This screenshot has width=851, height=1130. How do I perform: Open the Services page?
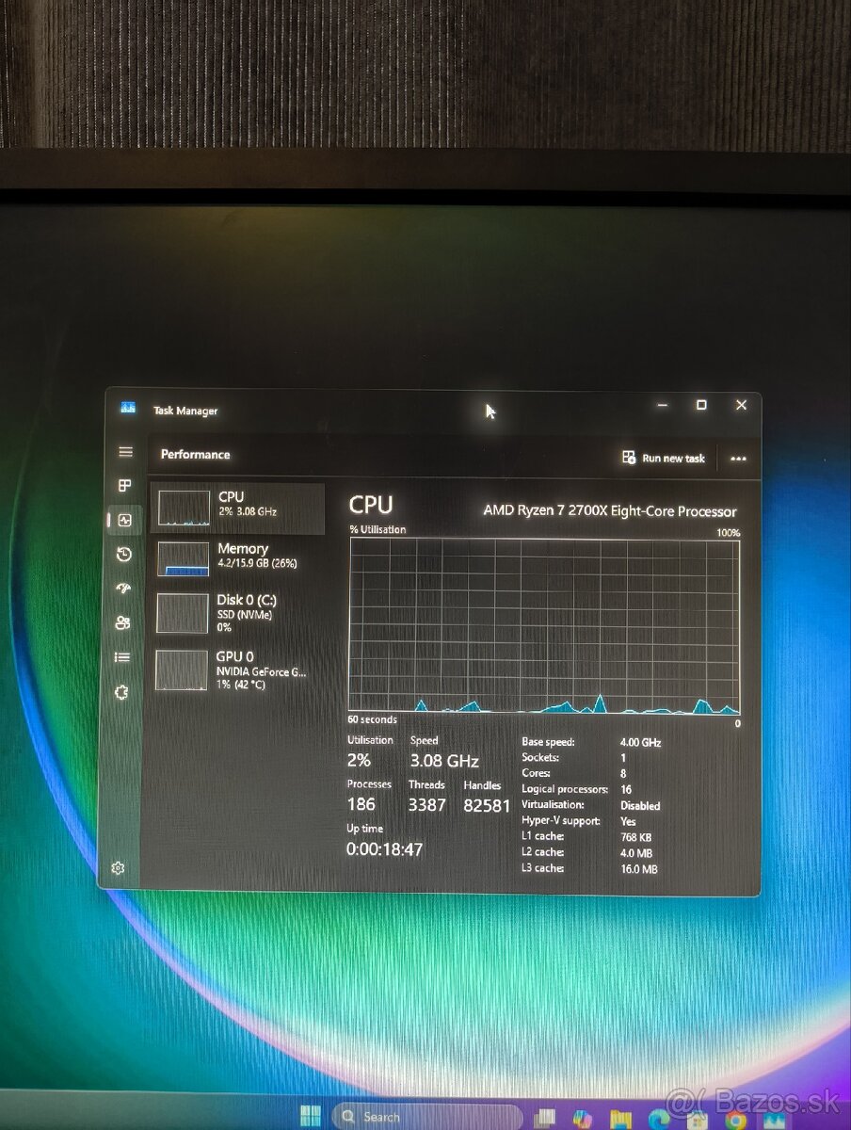[125, 692]
